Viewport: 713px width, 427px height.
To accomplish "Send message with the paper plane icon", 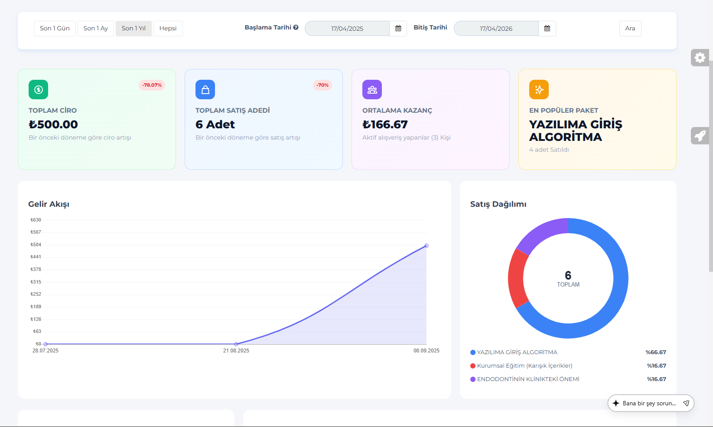I will 686,403.
